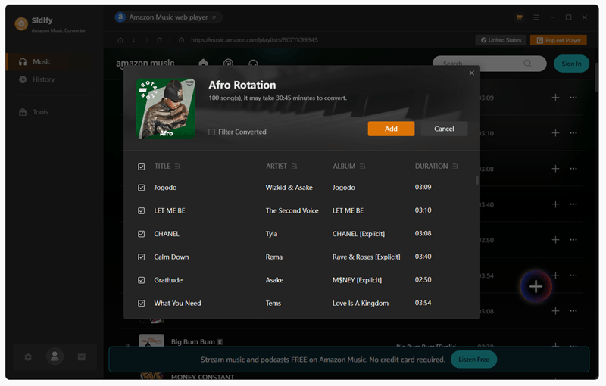Click the Amazon Music podcast icon
The width and height of the screenshot is (606, 386).
(229, 63)
